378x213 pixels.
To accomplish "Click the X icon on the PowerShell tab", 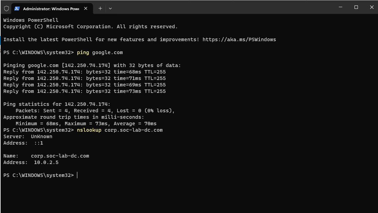I will point(86,9).
